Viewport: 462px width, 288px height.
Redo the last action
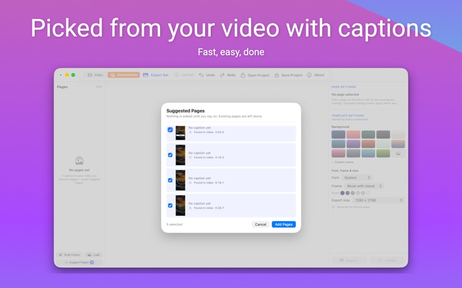228,75
